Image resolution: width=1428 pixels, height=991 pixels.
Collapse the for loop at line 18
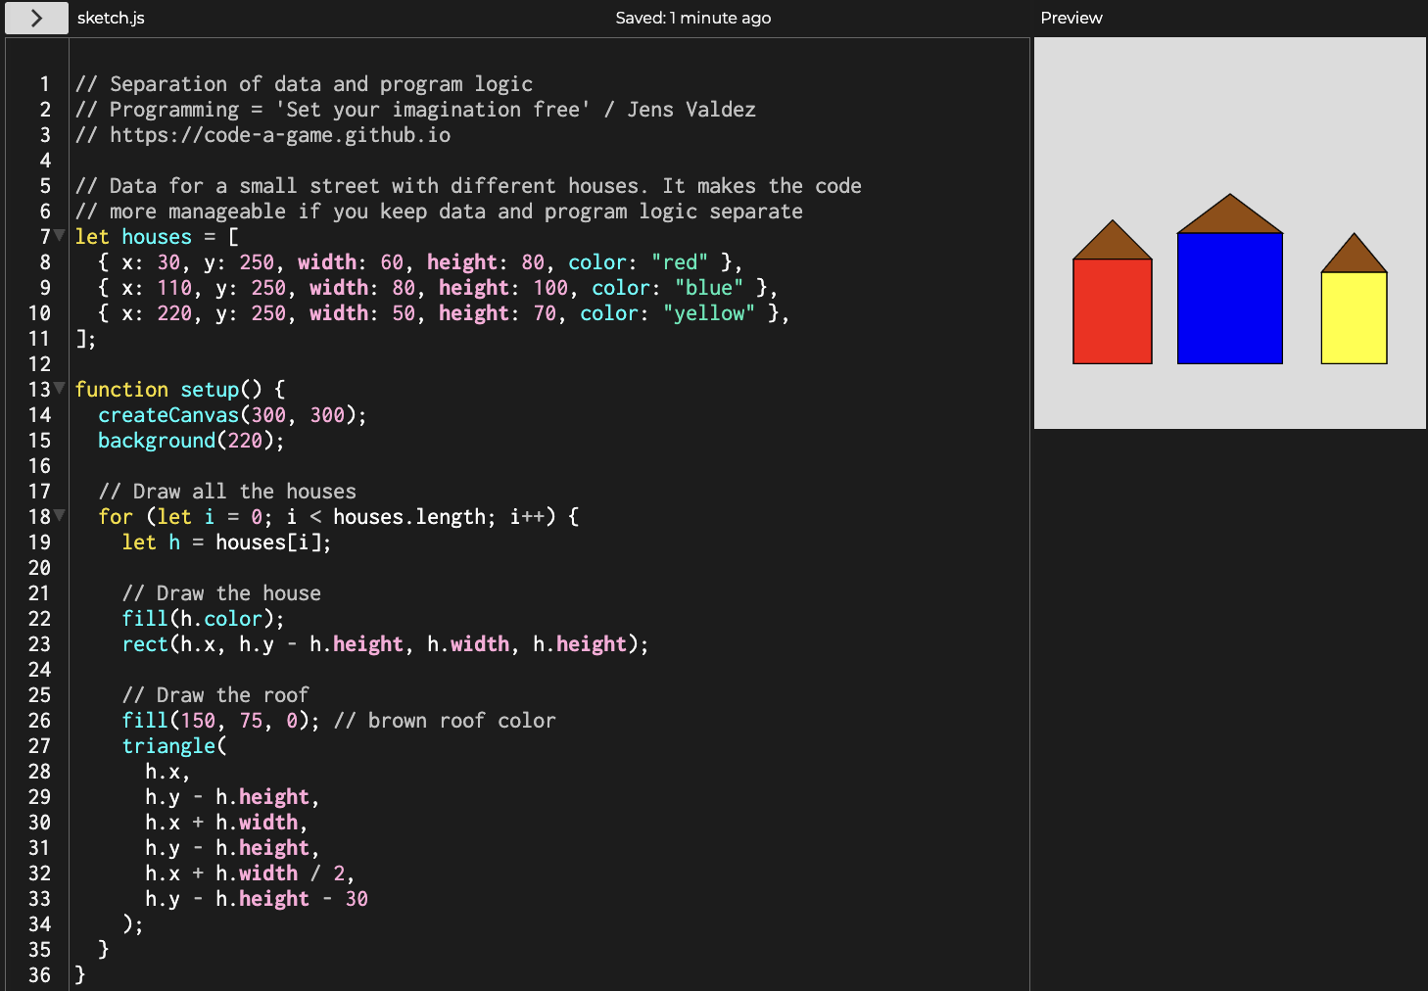point(59,516)
